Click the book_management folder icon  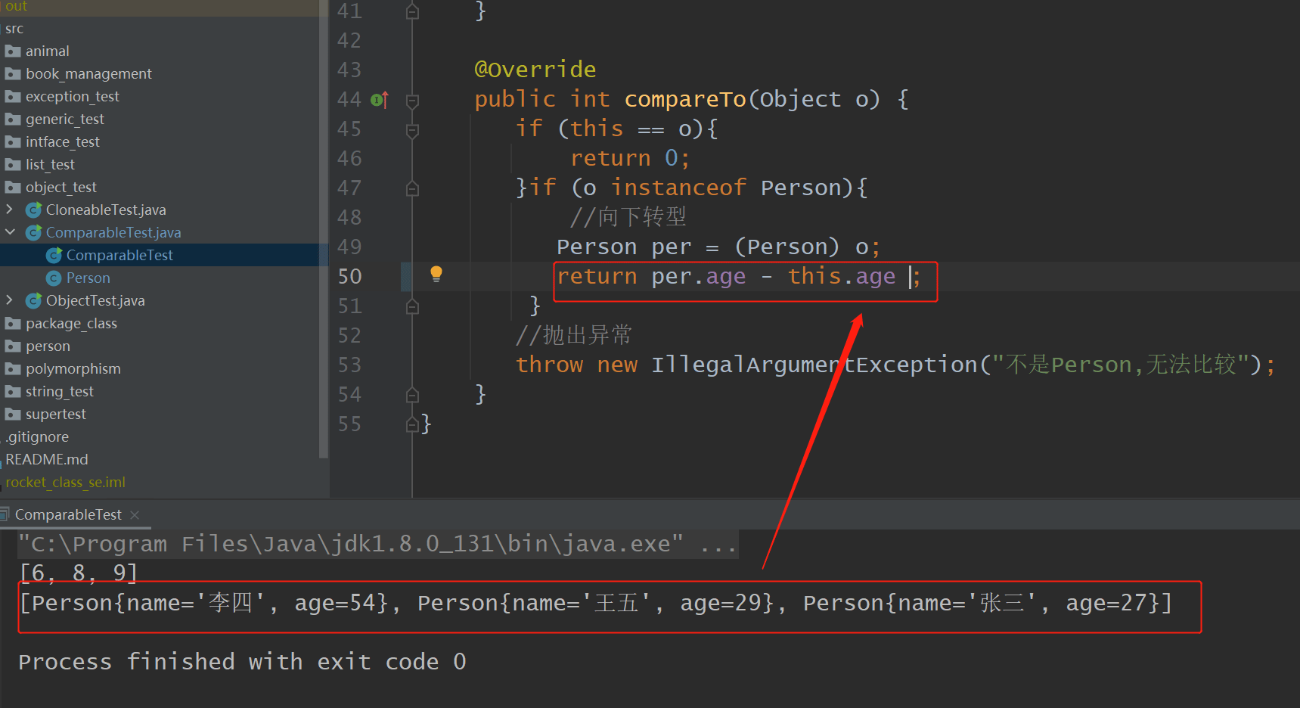[x=13, y=74]
